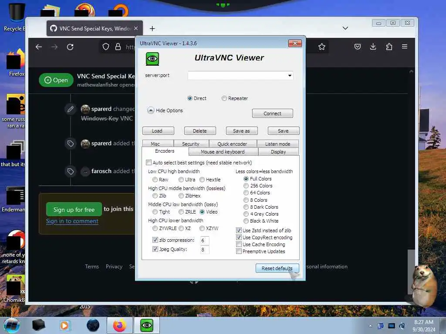Click the black box taskbar icon
Image resolution: width=446 pixels, height=334 pixels.
point(38,325)
